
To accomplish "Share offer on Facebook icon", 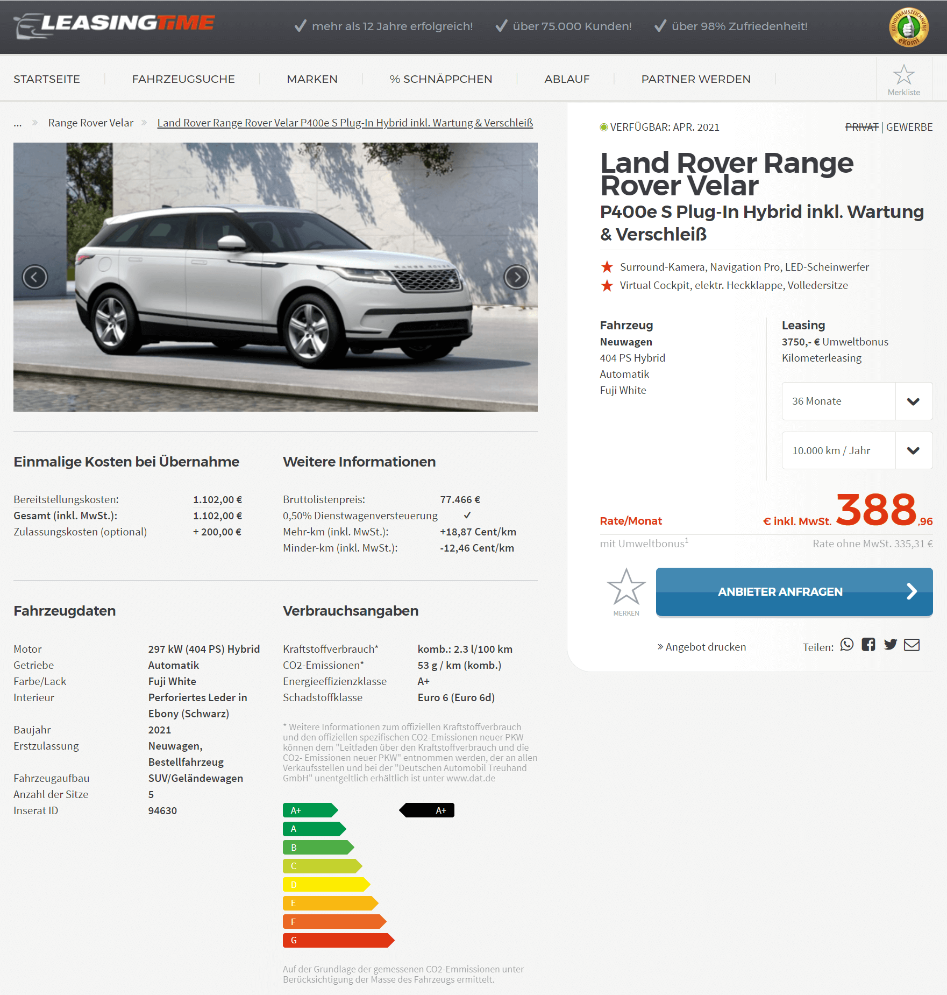I will click(x=868, y=645).
